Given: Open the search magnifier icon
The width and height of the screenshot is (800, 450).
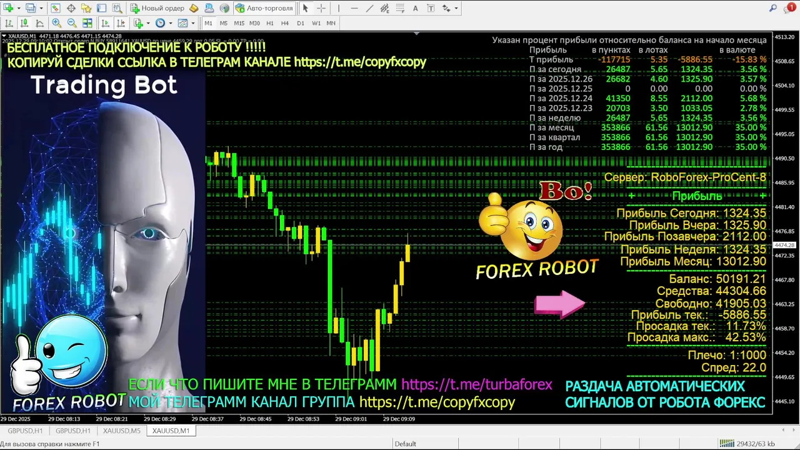Looking at the screenshot, I should (772, 8).
